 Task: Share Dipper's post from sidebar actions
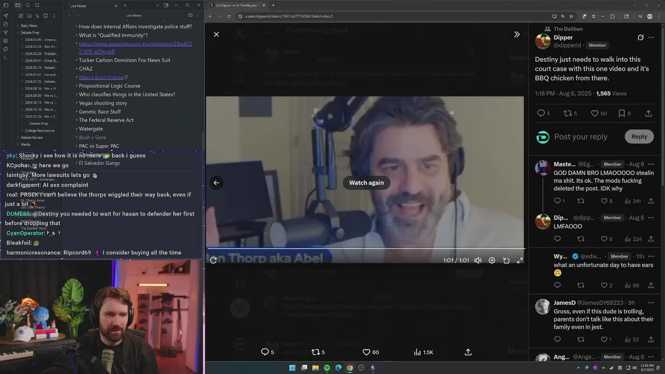tap(648, 113)
